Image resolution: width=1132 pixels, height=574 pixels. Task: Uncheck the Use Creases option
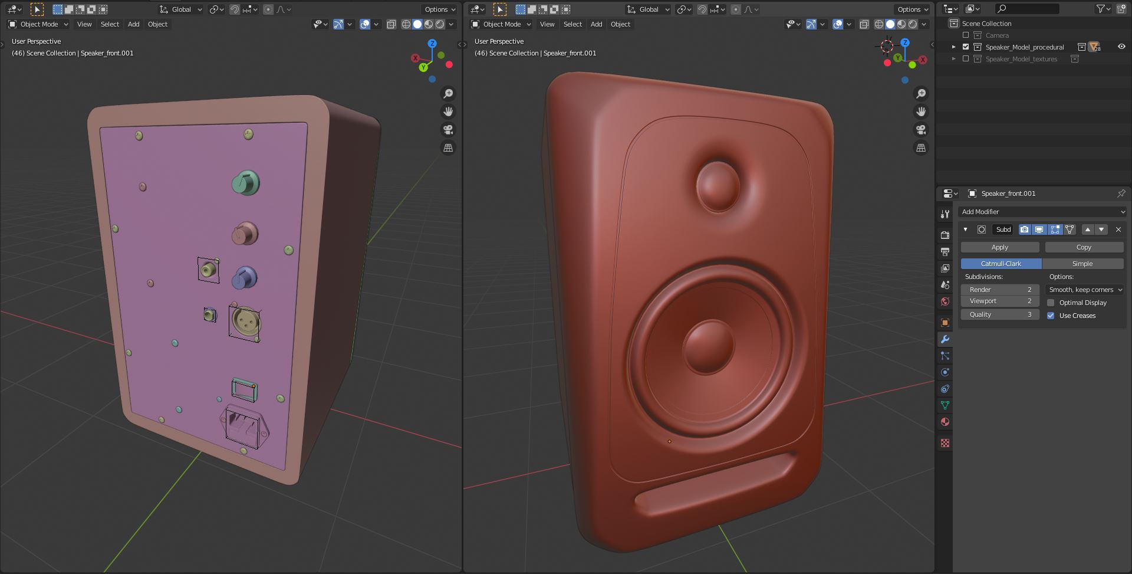click(1051, 316)
